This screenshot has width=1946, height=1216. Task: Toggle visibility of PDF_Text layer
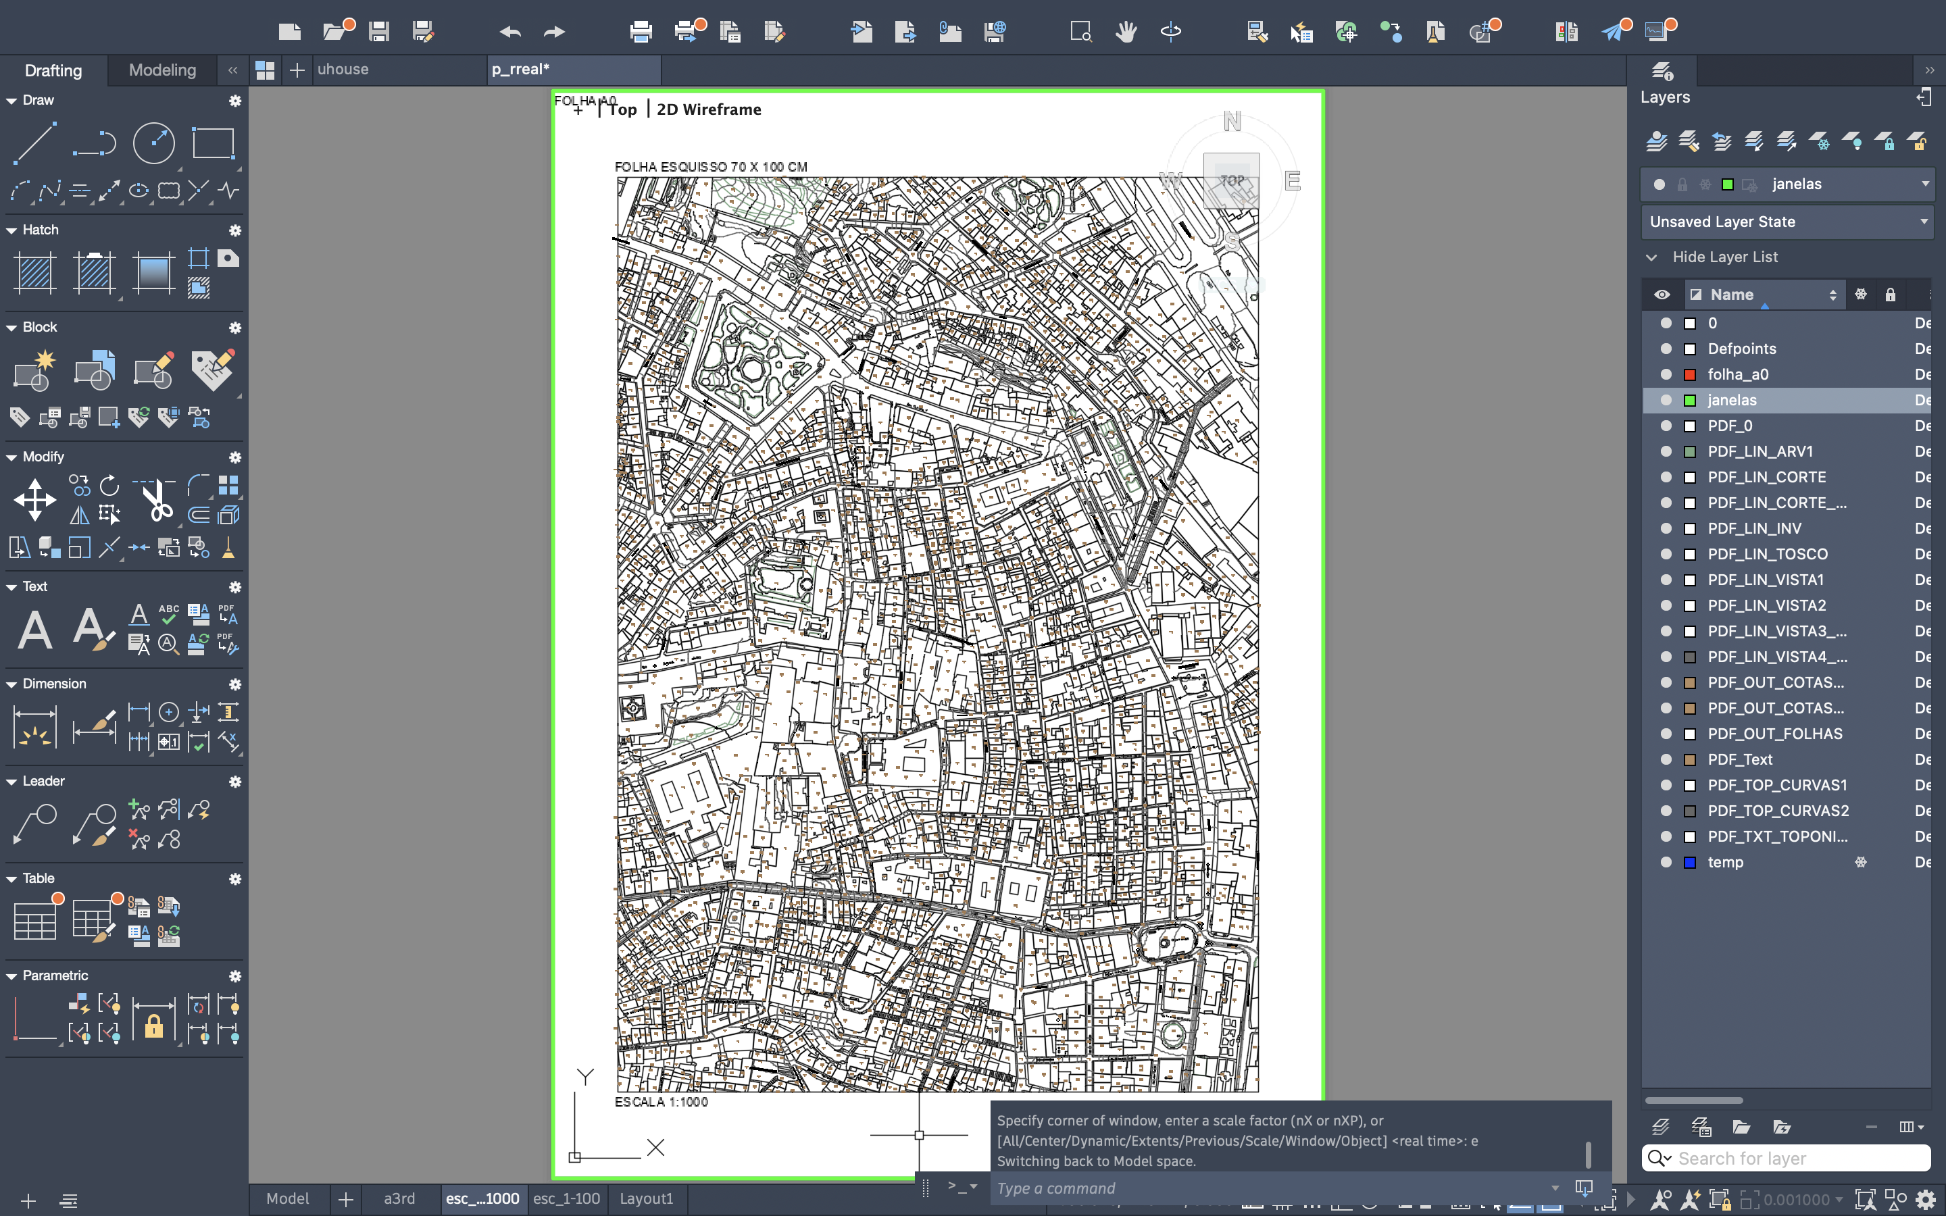click(1666, 759)
